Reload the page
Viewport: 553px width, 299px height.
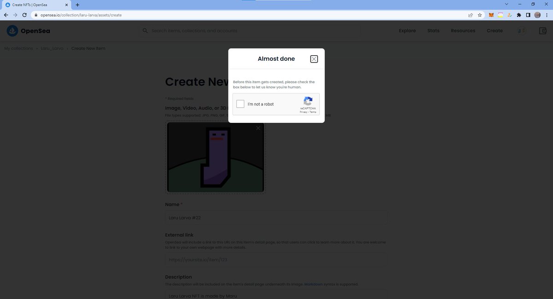[x=24, y=15]
